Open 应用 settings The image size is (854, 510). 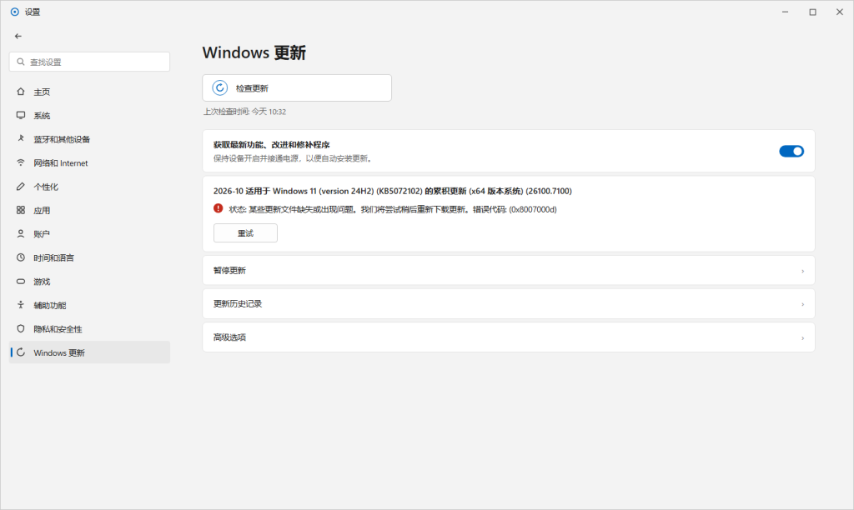pyautogui.click(x=89, y=210)
